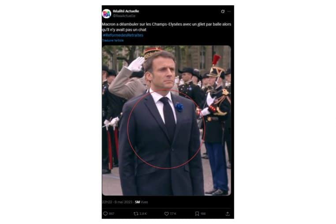
Task: Like the post with the heart icon
Action: pos(166,213)
